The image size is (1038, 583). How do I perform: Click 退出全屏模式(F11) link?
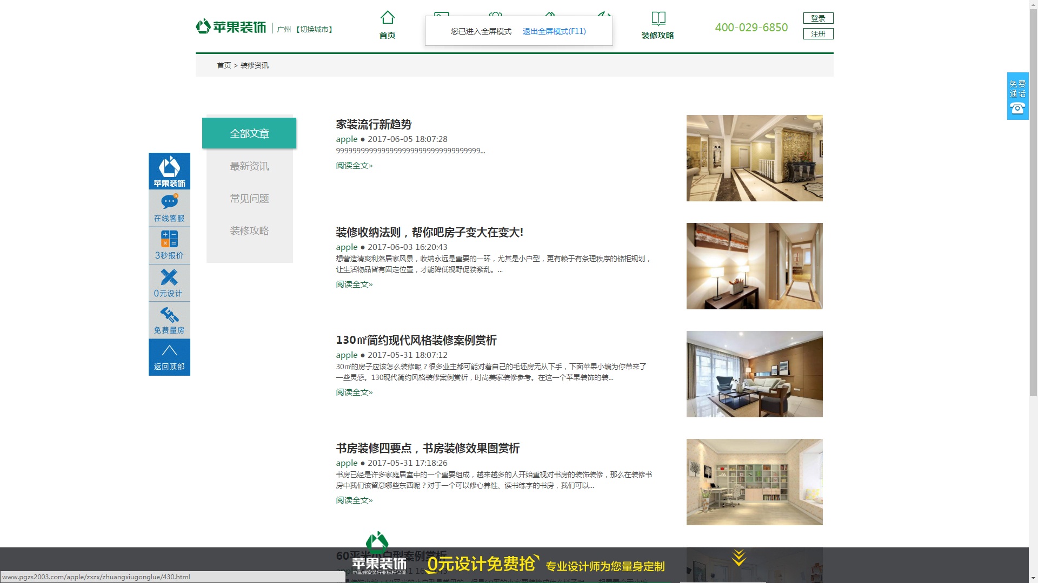click(554, 31)
